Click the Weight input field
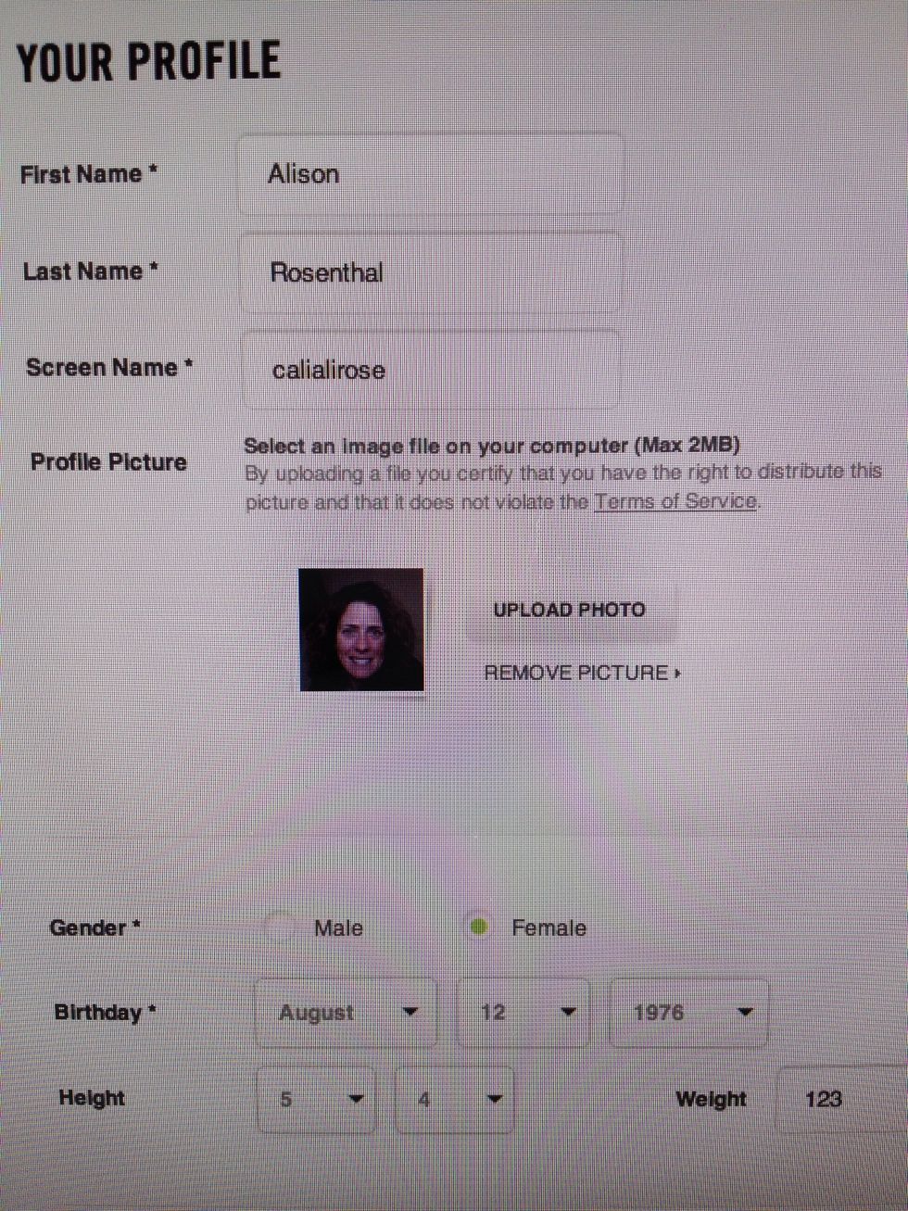Viewport: 908px width, 1211px height. 841,1100
